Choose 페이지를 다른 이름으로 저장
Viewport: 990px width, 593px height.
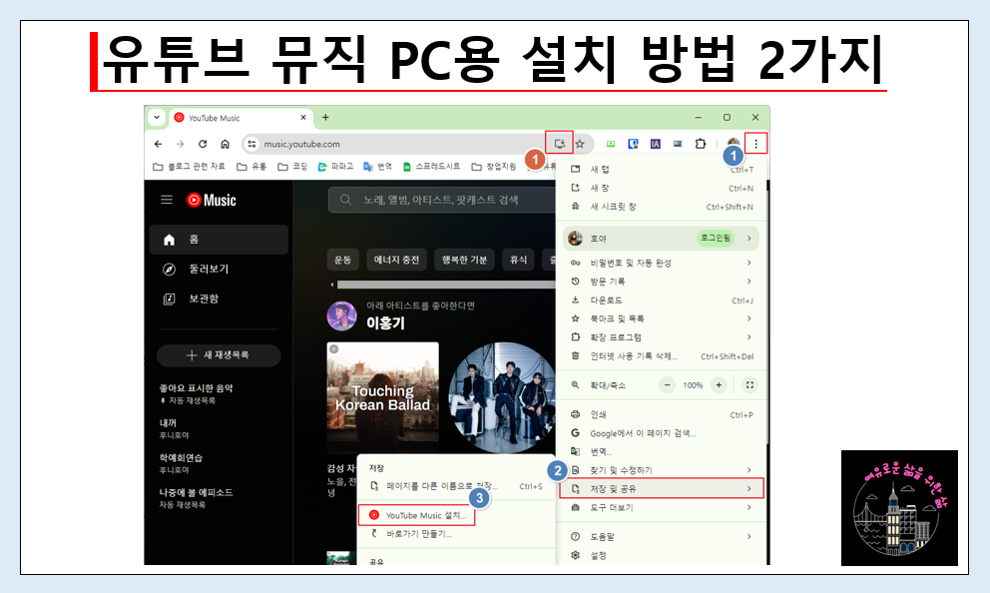pos(456,486)
